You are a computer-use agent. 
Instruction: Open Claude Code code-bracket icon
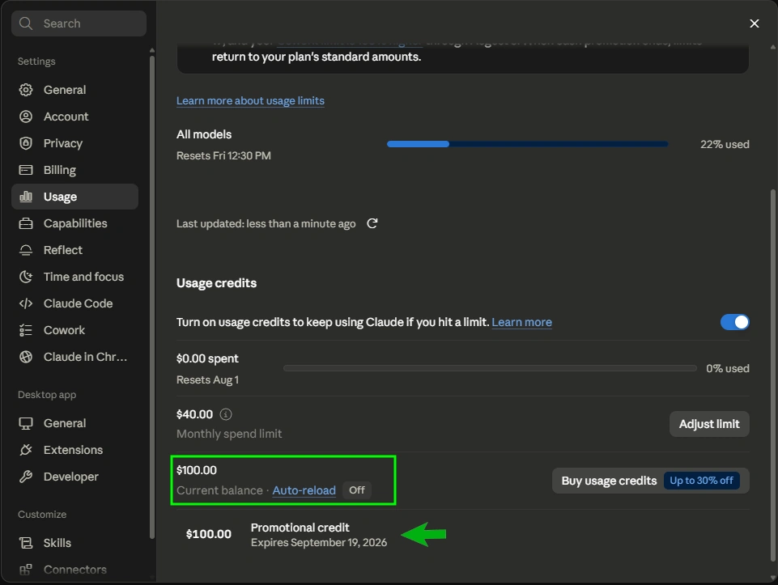pos(26,303)
